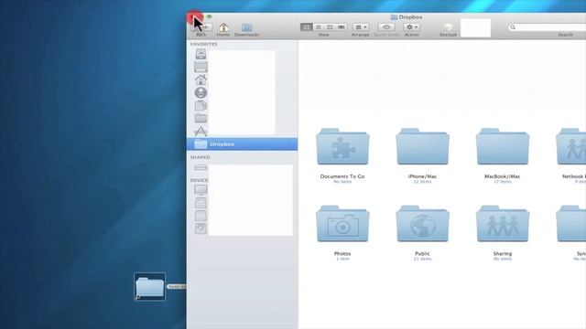Click the DEVICES sidebar heading
The height and width of the screenshot is (329, 586).
click(200, 180)
